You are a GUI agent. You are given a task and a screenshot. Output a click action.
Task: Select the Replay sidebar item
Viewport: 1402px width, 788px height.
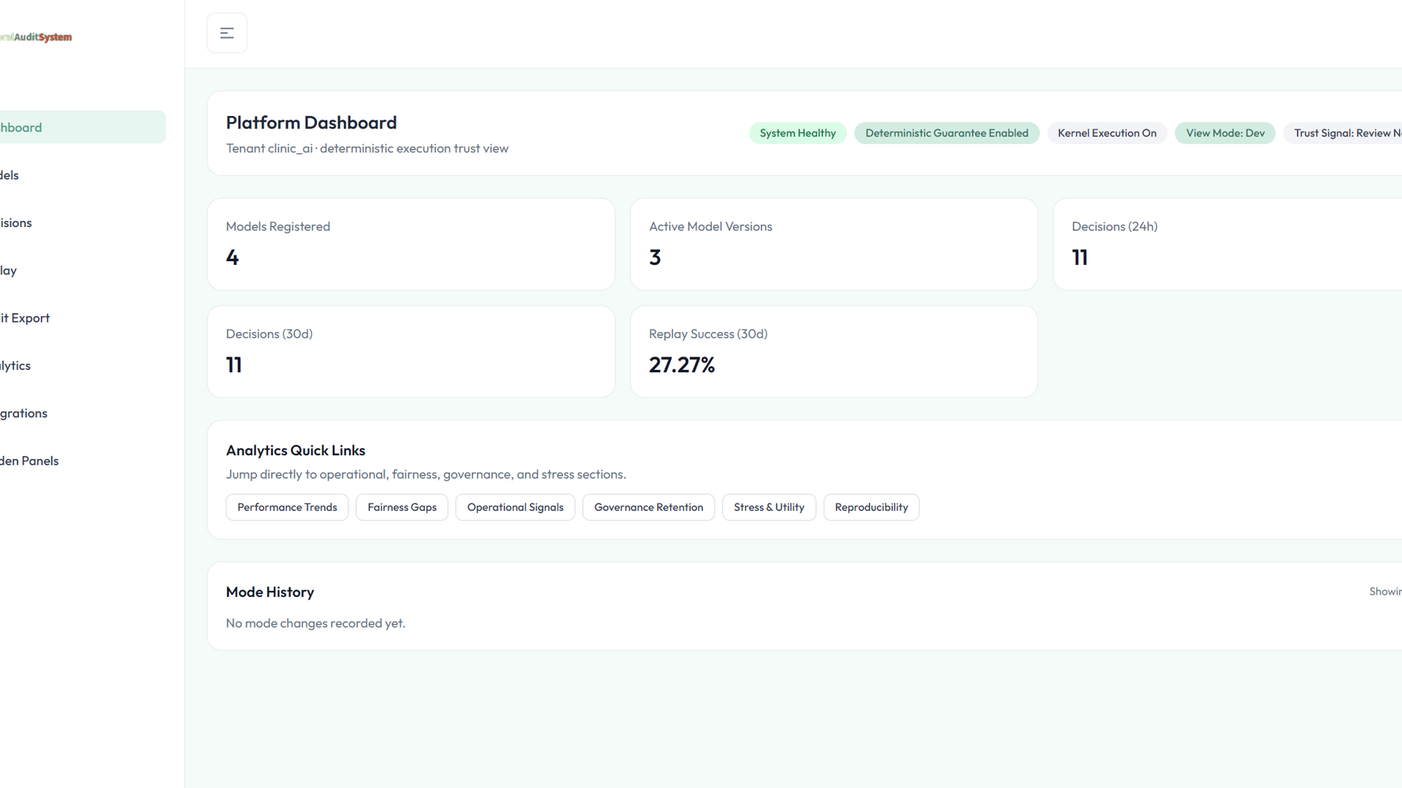[9, 271]
